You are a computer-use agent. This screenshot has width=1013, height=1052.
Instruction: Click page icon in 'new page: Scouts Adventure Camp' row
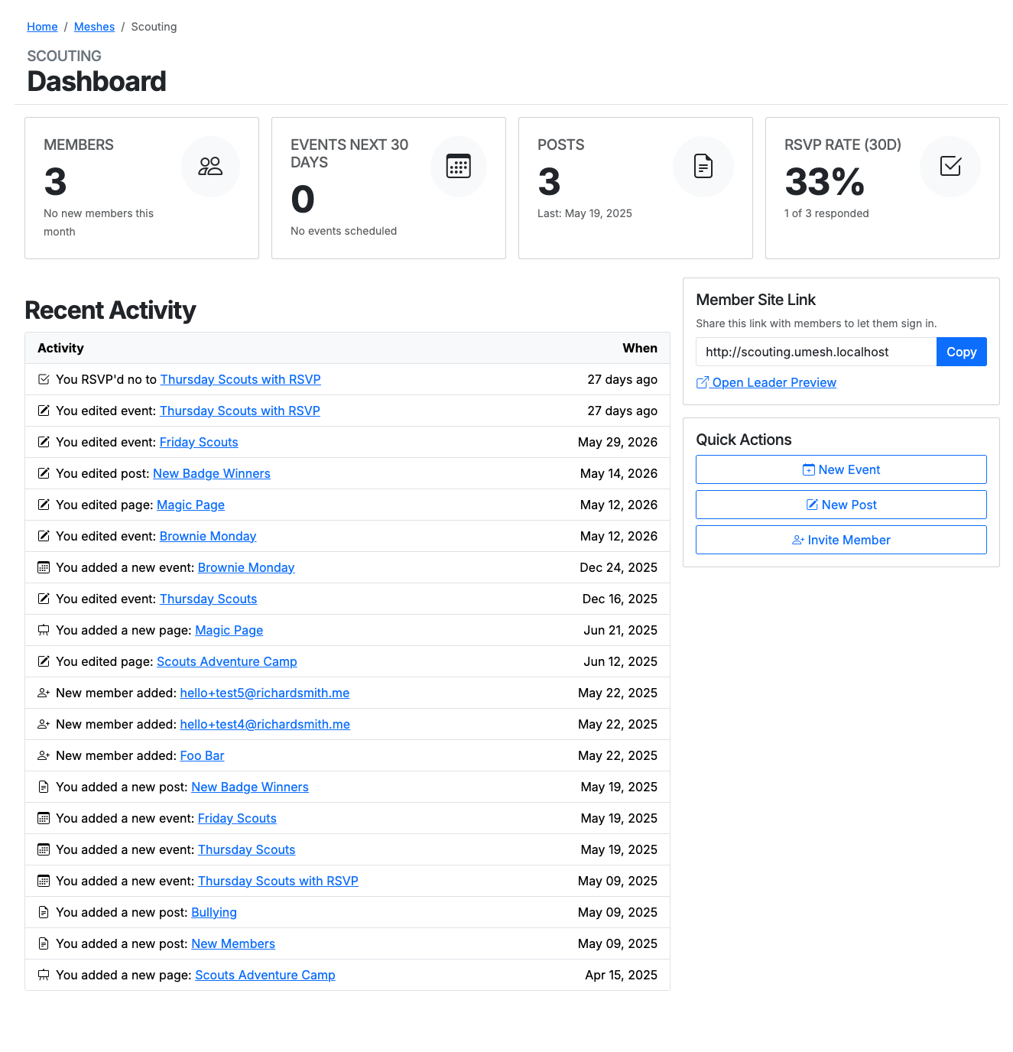coord(44,975)
